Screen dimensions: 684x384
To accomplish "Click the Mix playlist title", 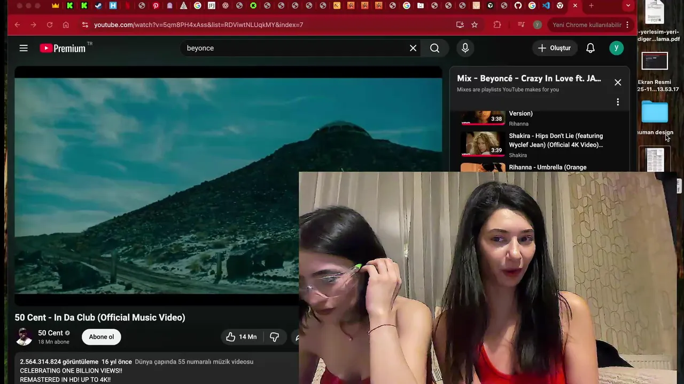I will tap(529, 78).
